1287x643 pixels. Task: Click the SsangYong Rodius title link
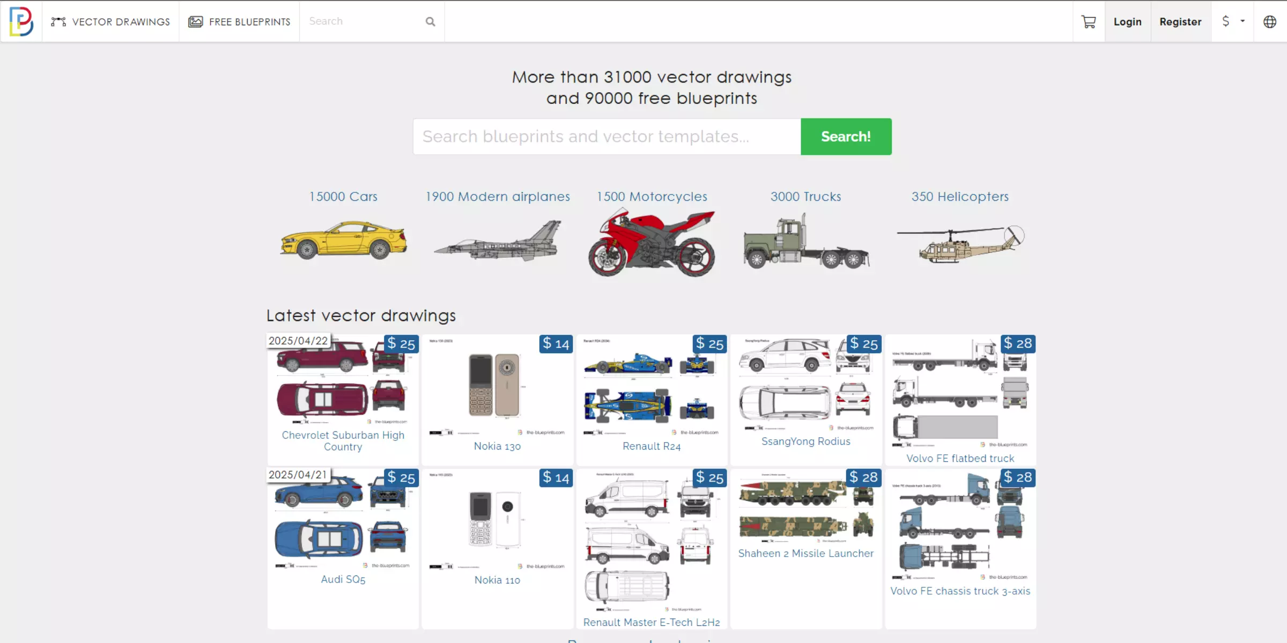click(x=806, y=442)
